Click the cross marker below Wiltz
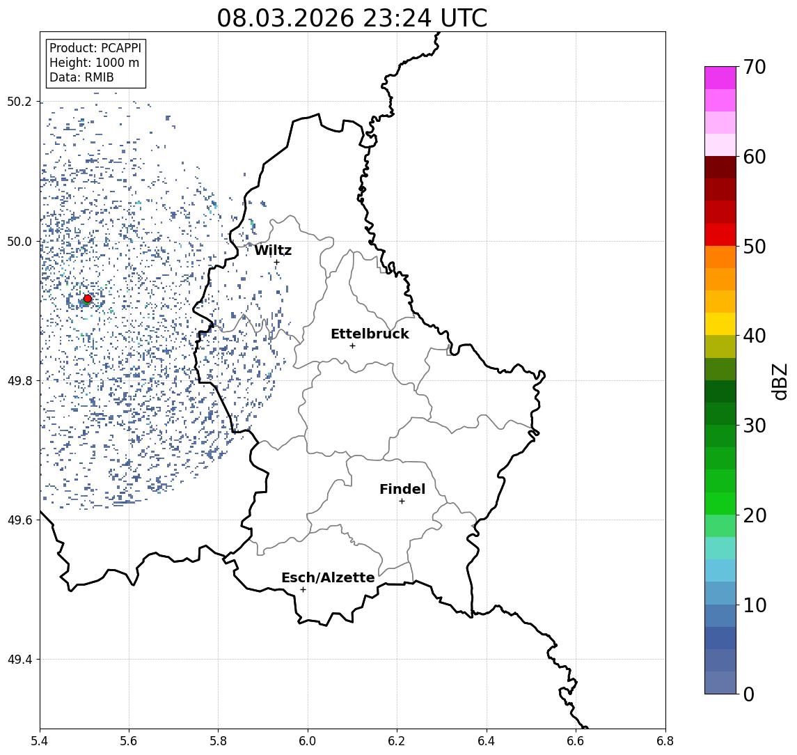The image size is (797, 755). point(276,263)
